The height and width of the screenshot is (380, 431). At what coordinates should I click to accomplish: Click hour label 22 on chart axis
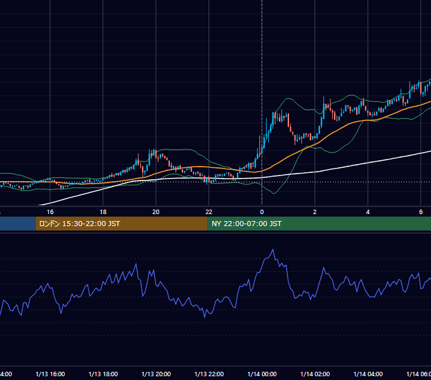(209, 212)
